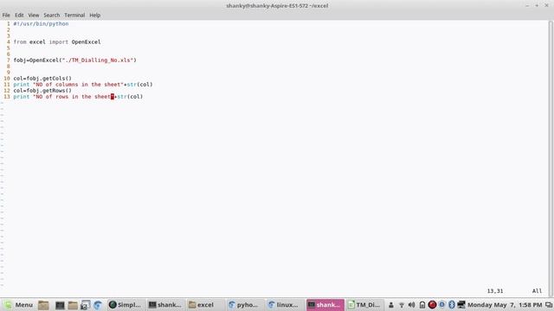
Task: Open the network wifi tray icon
Action: [x=402, y=305]
